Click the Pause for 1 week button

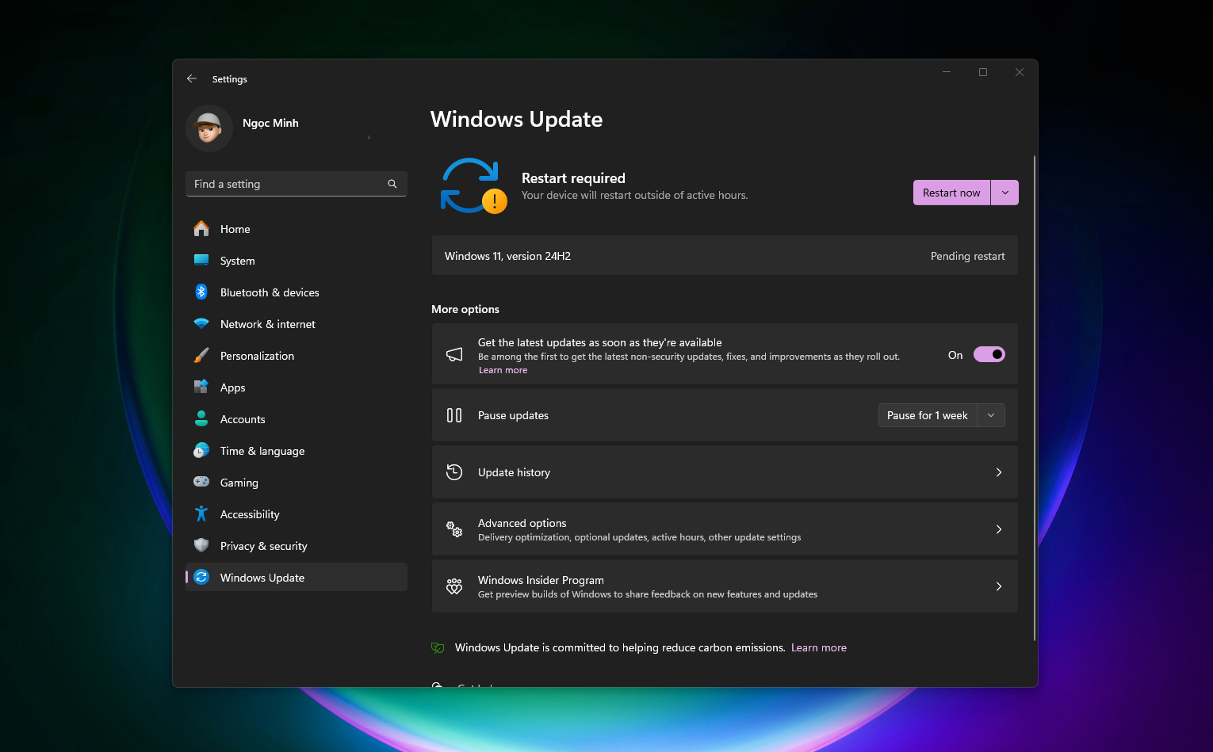click(928, 415)
